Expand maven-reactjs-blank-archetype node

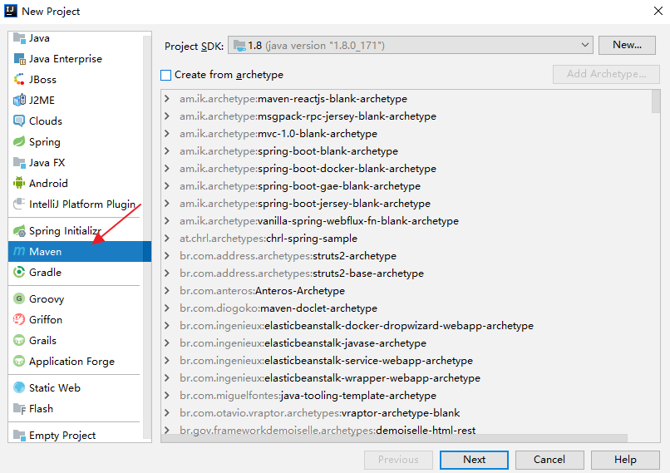[167, 99]
